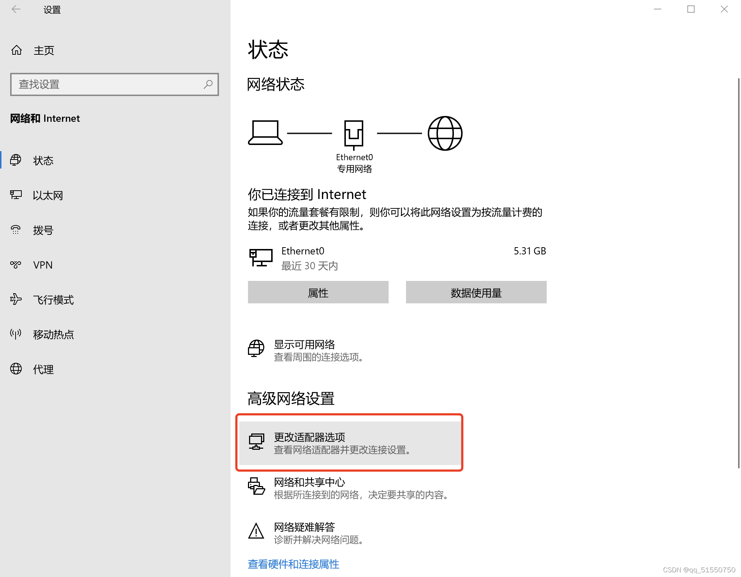The image size is (741, 577).
Task: Open 查看硬件和连接属性 link
Action: pos(294,564)
